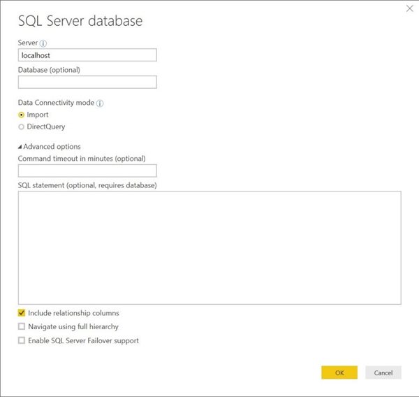
Task: Select the Import radio button
Action: [22, 115]
